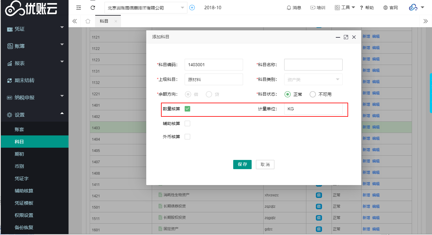Refresh page with reload icon
Image resolution: width=432 pixels, height=235 pixels.
pos(93,8)
